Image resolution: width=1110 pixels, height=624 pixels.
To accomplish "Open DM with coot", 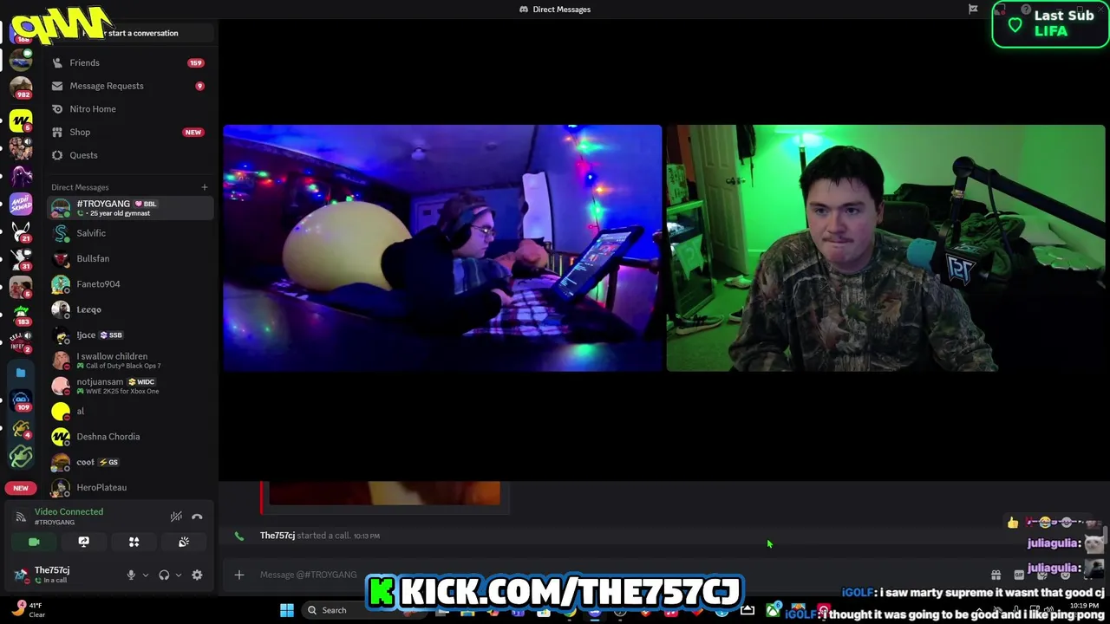I will click(x=130, y=462).
